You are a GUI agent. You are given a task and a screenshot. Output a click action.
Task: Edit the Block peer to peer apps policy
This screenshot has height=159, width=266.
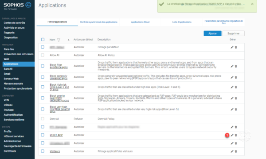[x=232, y=98]
